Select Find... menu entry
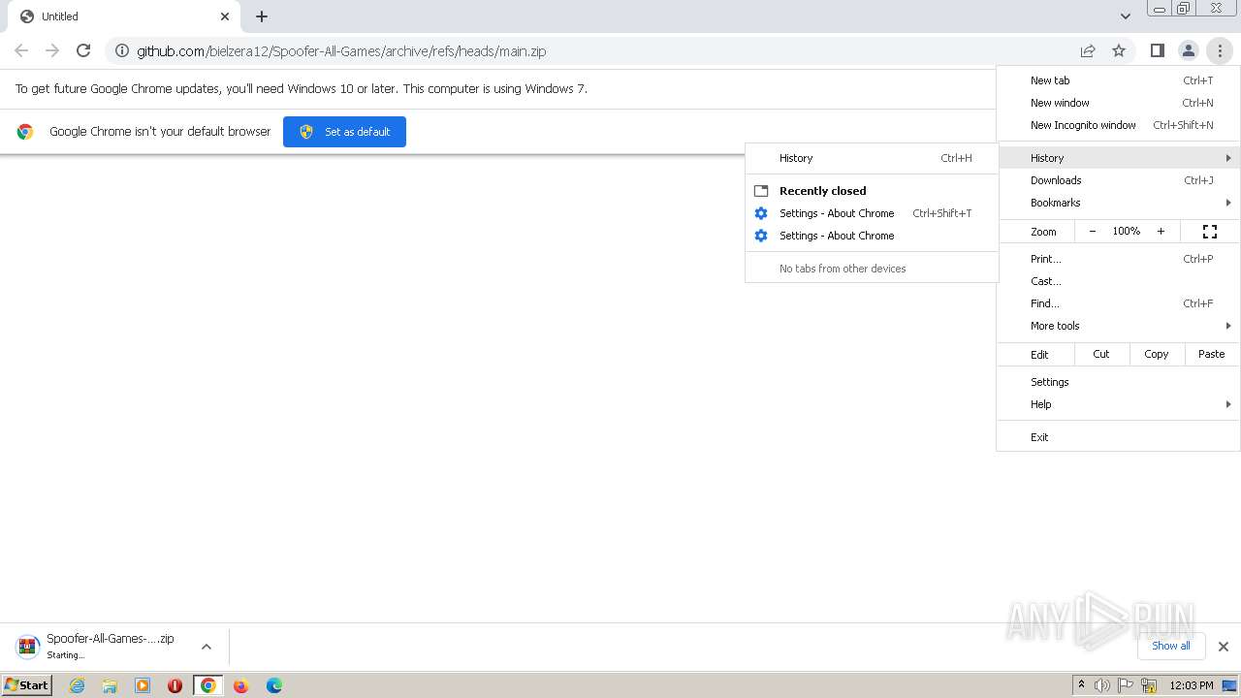Viewport: 1241px width, 698px height. [1118, 303]
